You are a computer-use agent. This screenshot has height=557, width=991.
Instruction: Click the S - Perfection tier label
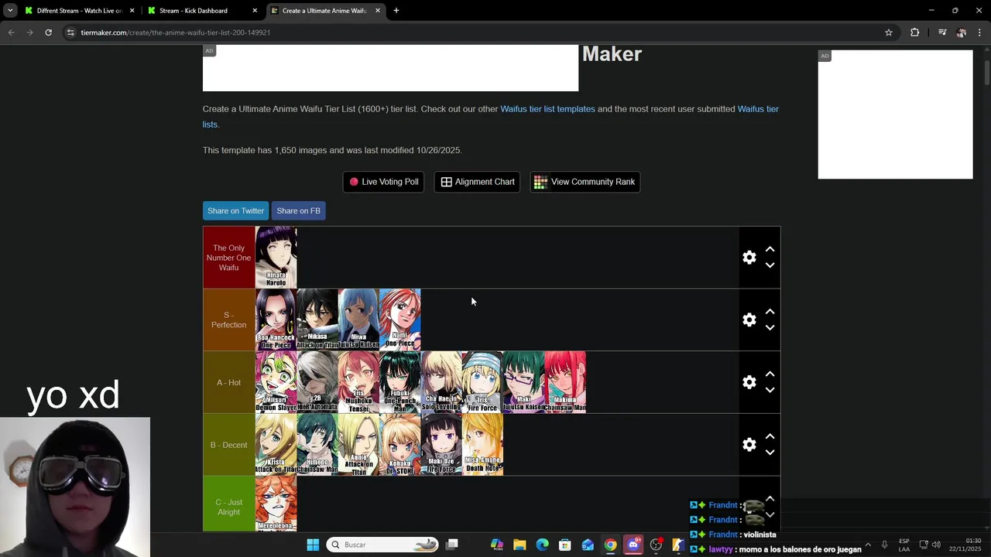click(x=228, y=320)
